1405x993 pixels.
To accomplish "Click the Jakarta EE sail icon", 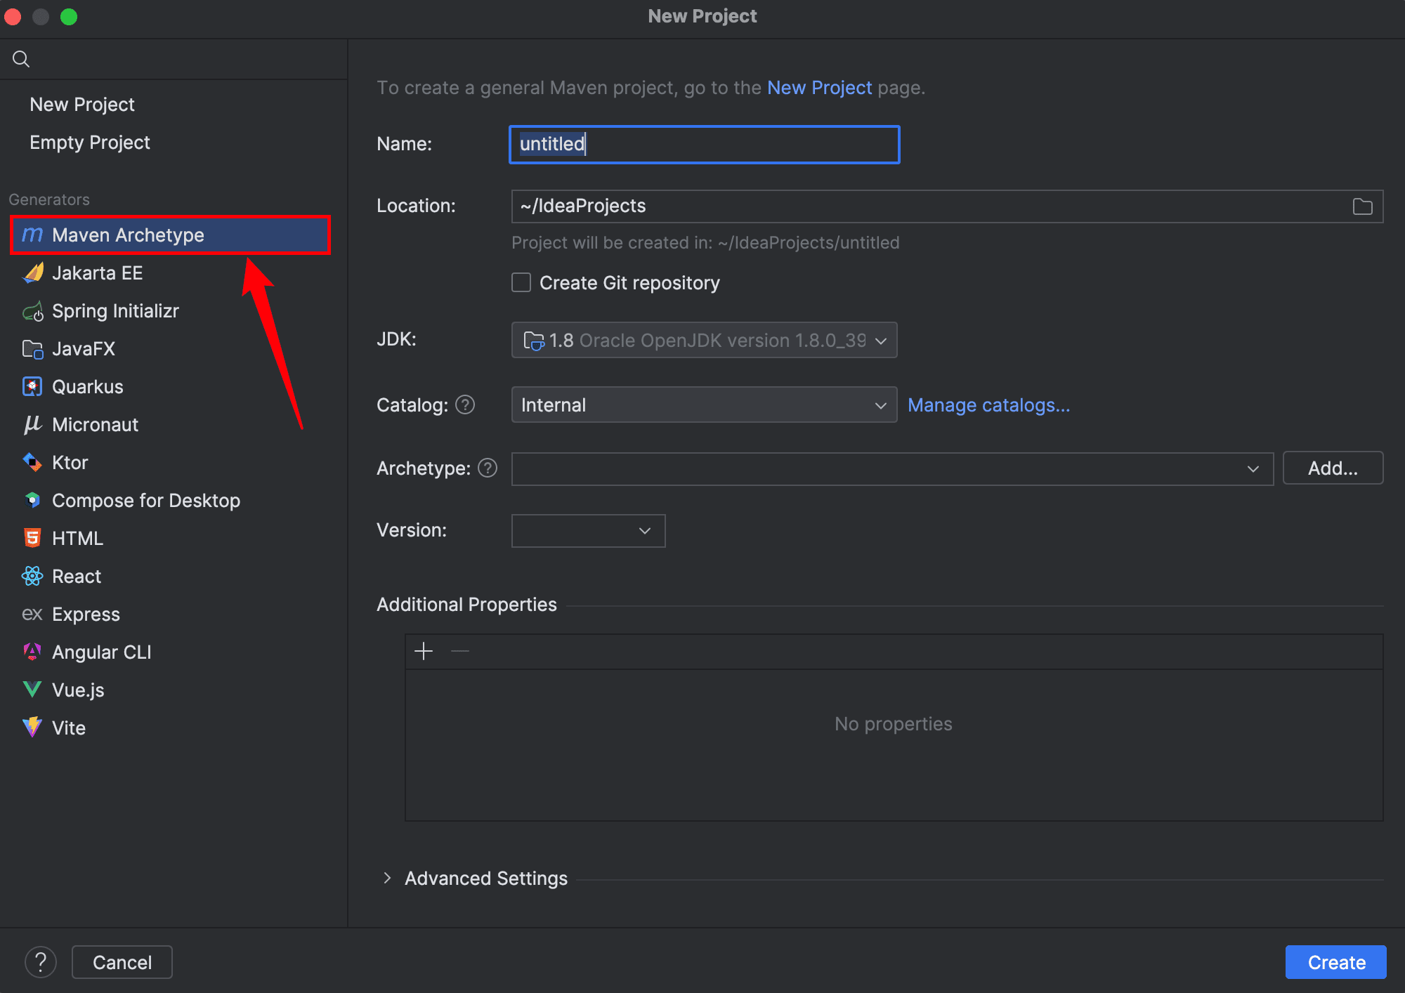I will (x=32, y=272).
